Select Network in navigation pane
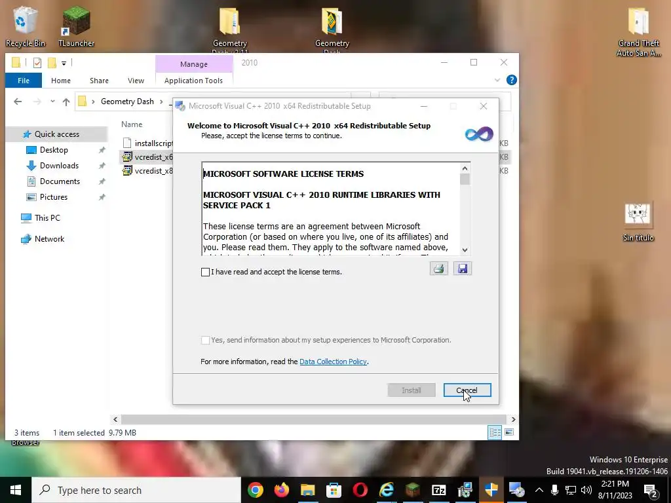The image size is (671, 503). (x=49, y=238)
